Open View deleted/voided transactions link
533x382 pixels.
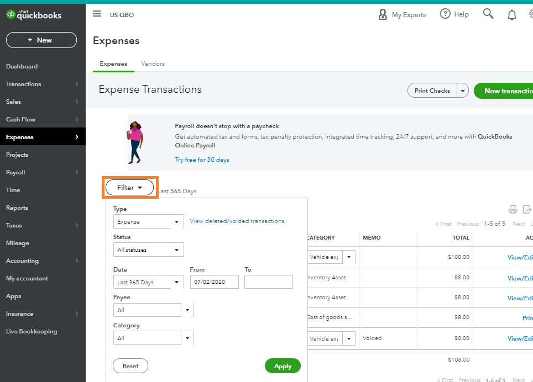[237, 221]
